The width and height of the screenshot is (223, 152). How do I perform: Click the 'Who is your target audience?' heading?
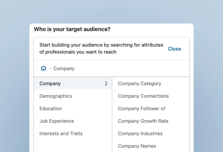(x=72, y=29)
